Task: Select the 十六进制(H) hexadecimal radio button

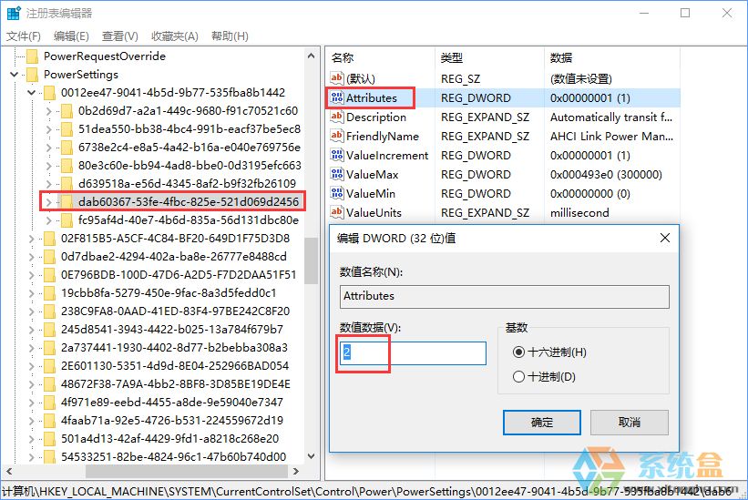Action: pyautogui.click(x=518, y=352)
